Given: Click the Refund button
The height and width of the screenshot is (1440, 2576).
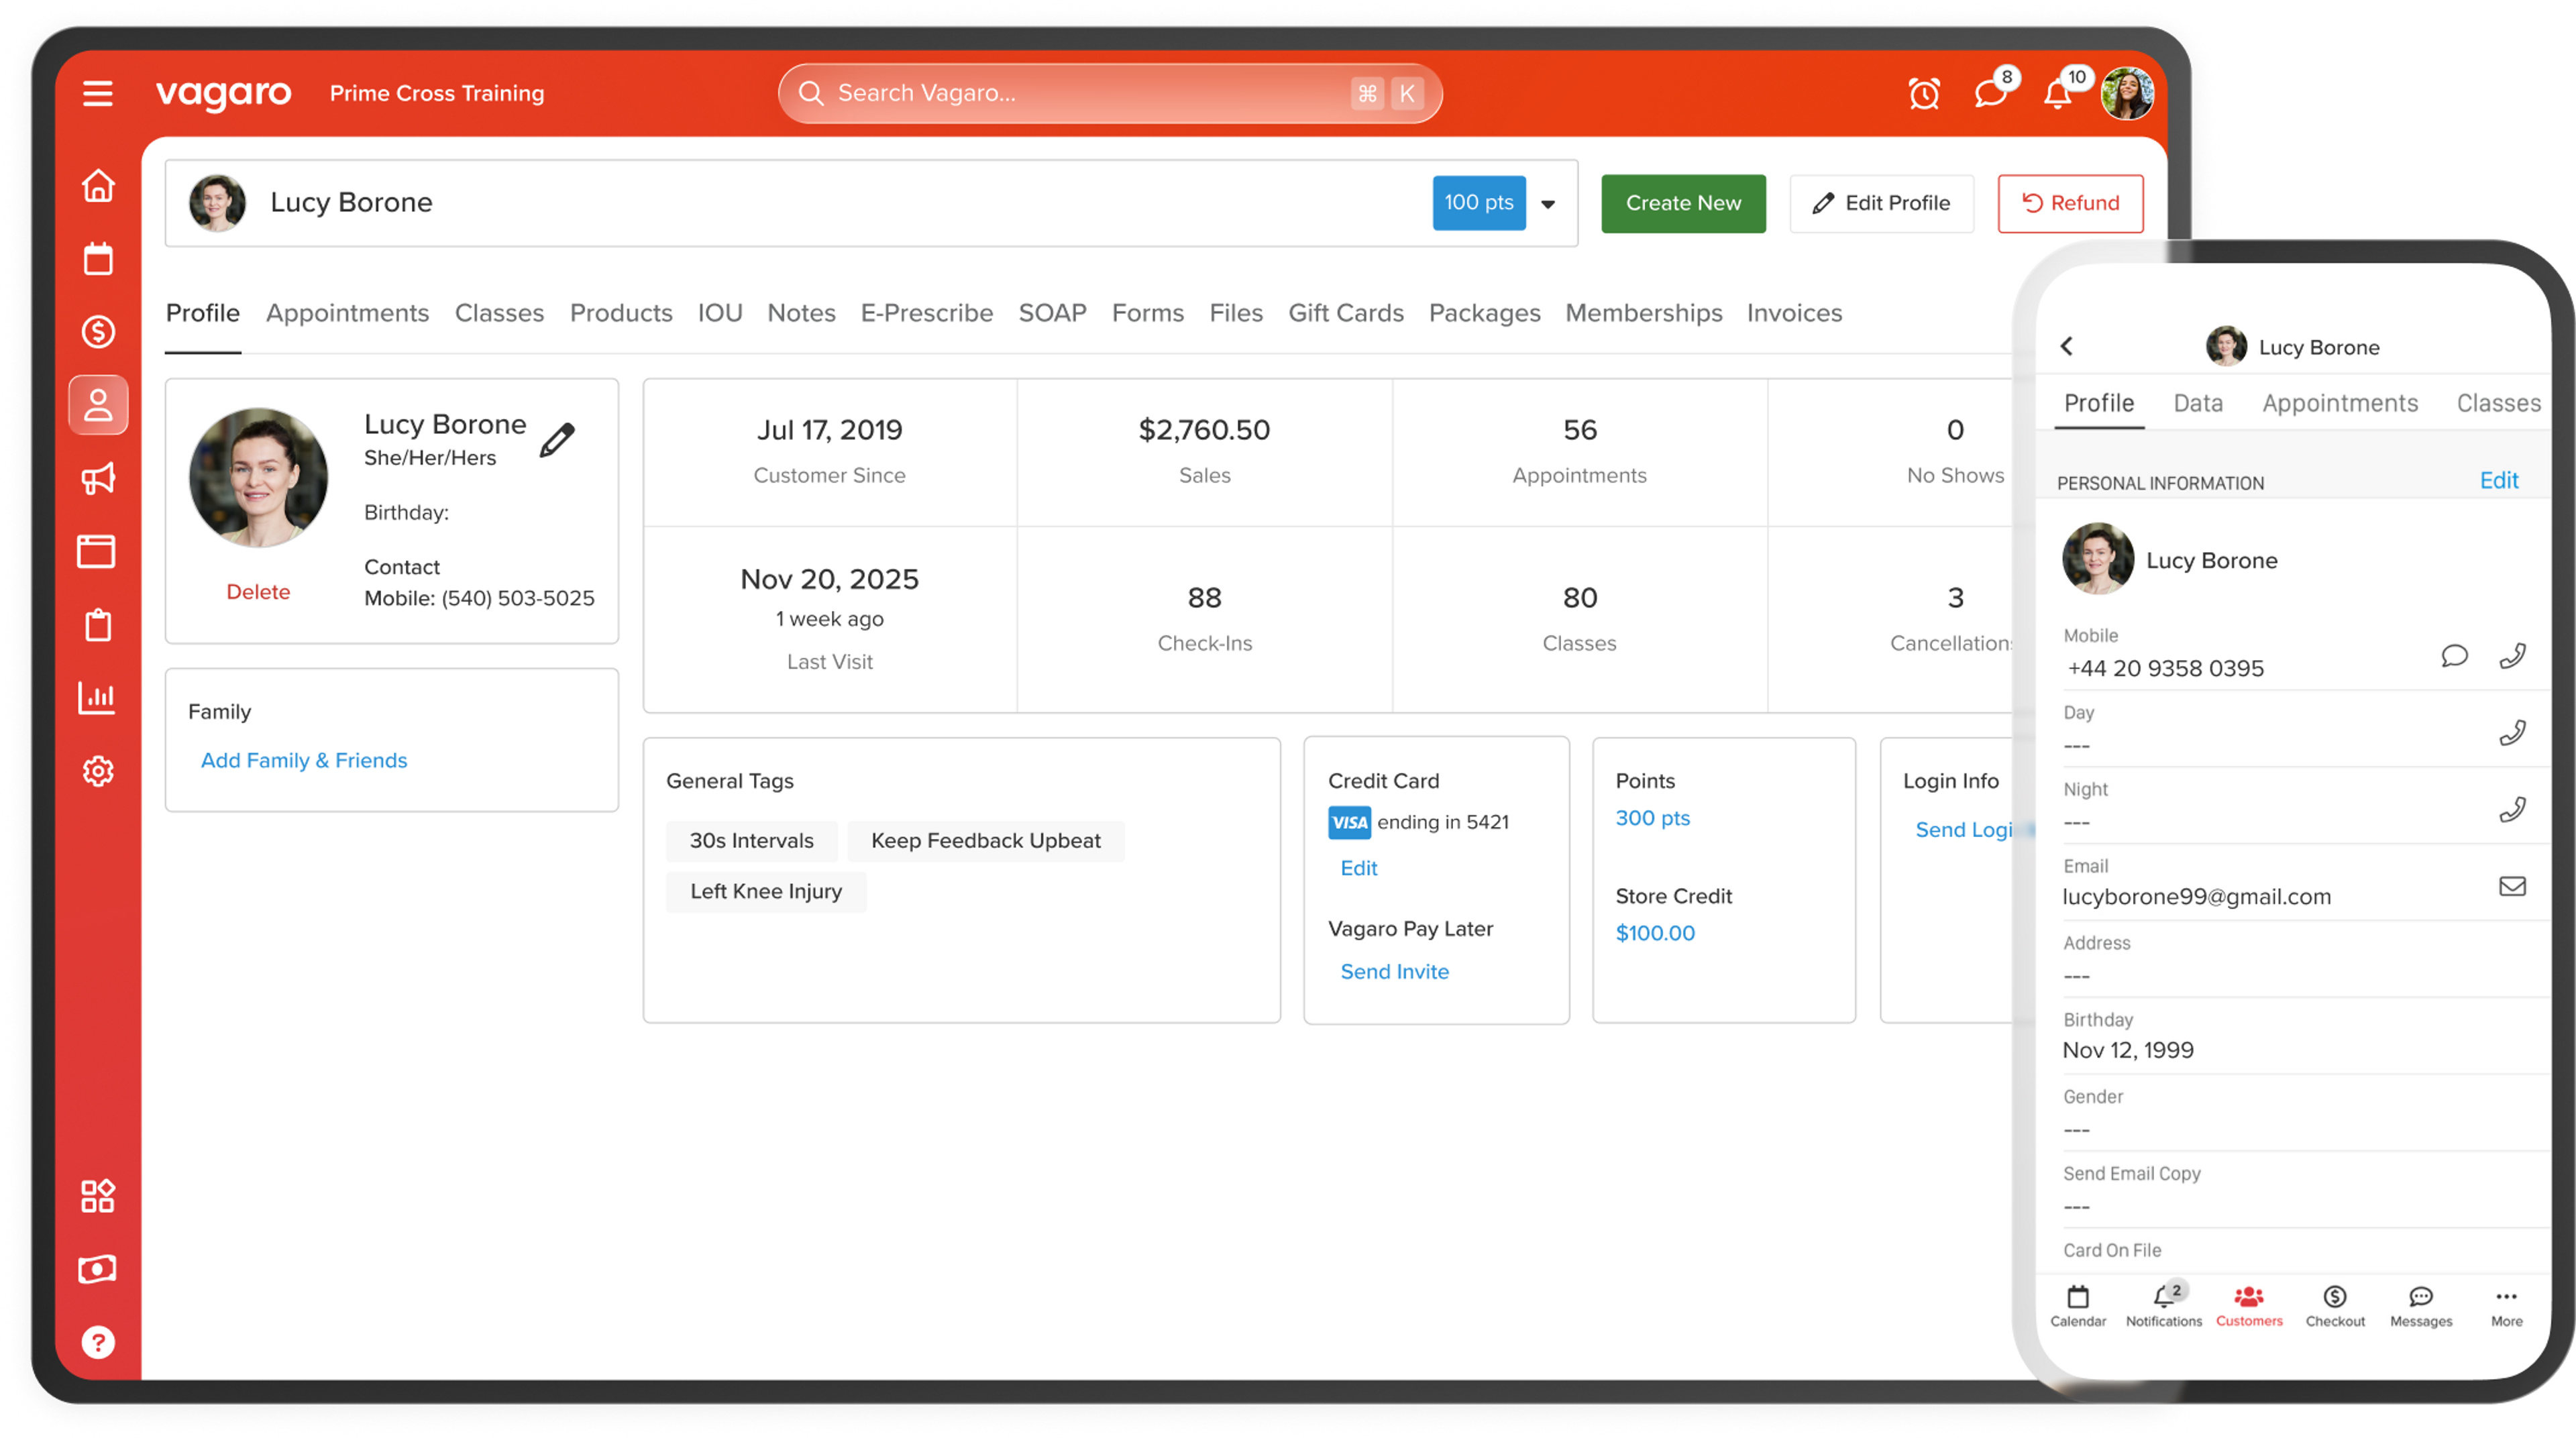Looking at the screenshot, I should pyautogui.click(x=2070, y=203).
